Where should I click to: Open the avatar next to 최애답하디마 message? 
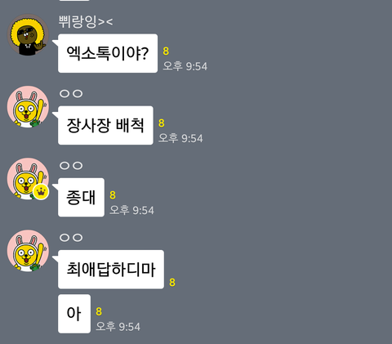point(28,251)
